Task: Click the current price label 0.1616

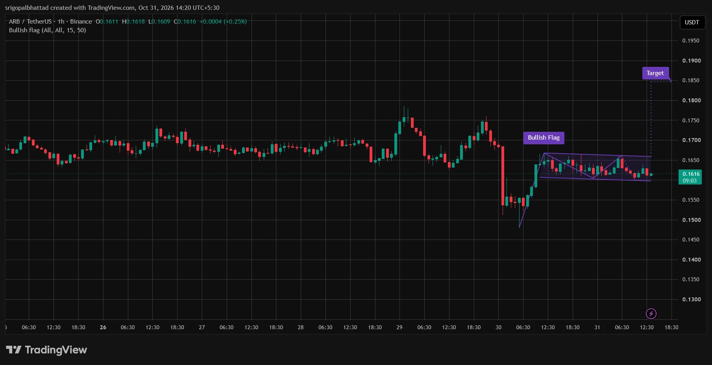Action: point(691,177)
